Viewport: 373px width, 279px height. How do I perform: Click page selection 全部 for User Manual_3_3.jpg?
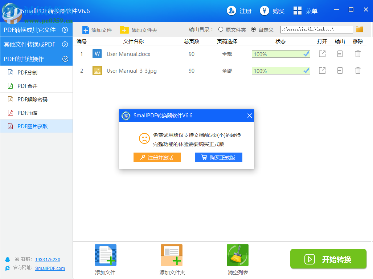pos(227,71)
